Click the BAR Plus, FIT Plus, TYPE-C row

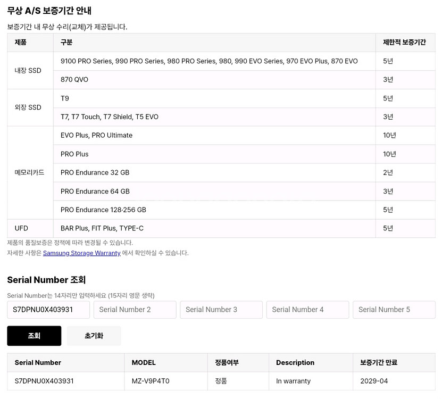(102, 228)
